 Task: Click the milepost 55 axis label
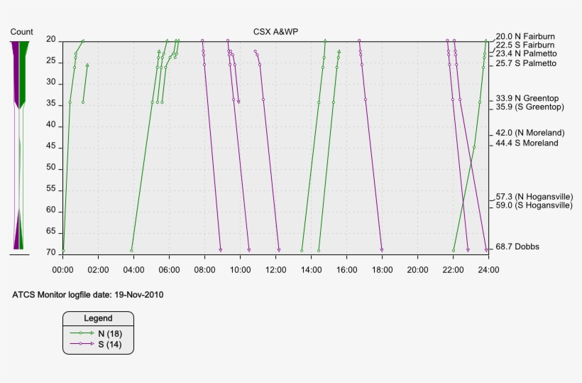point(51,189)
